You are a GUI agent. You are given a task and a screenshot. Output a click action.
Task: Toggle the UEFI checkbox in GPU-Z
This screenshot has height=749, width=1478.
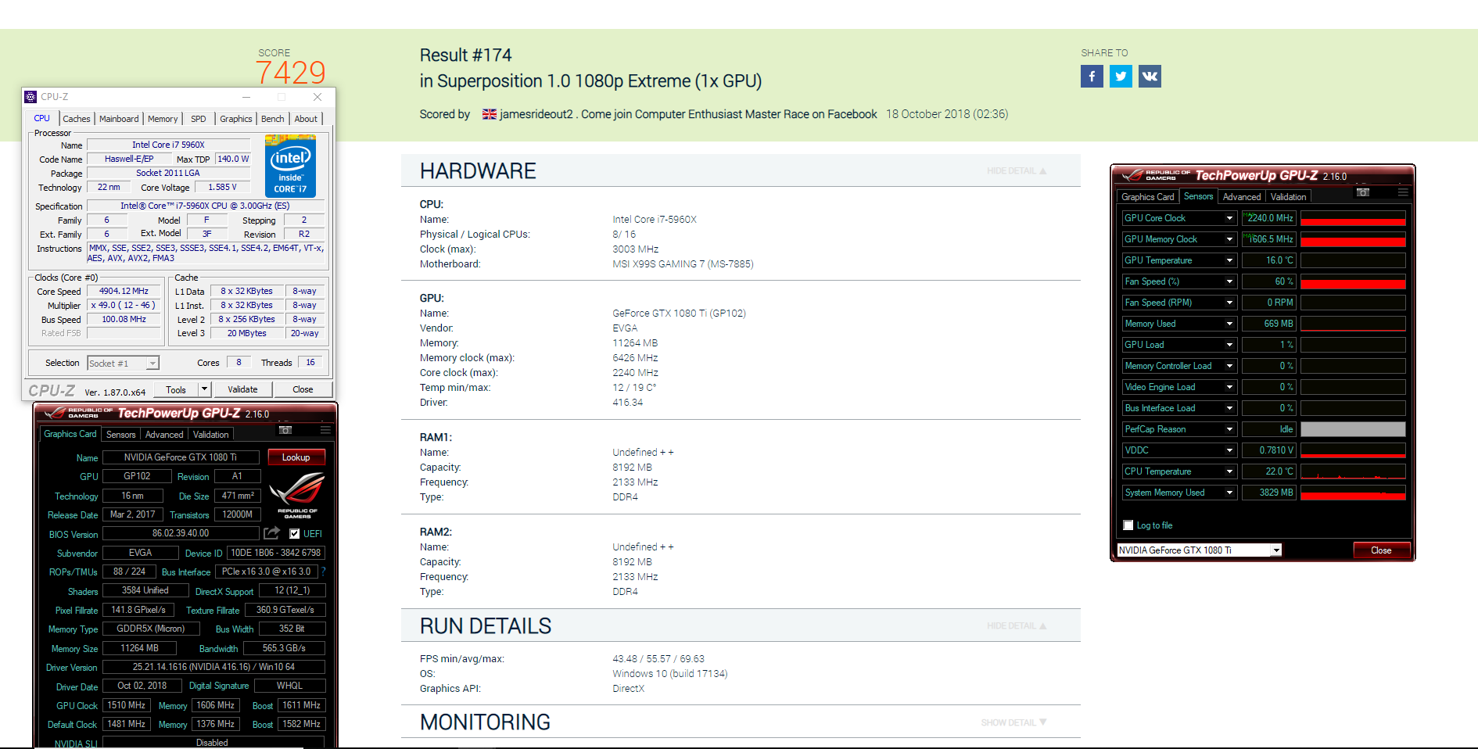pyautogui.click(x=295, y=534)
